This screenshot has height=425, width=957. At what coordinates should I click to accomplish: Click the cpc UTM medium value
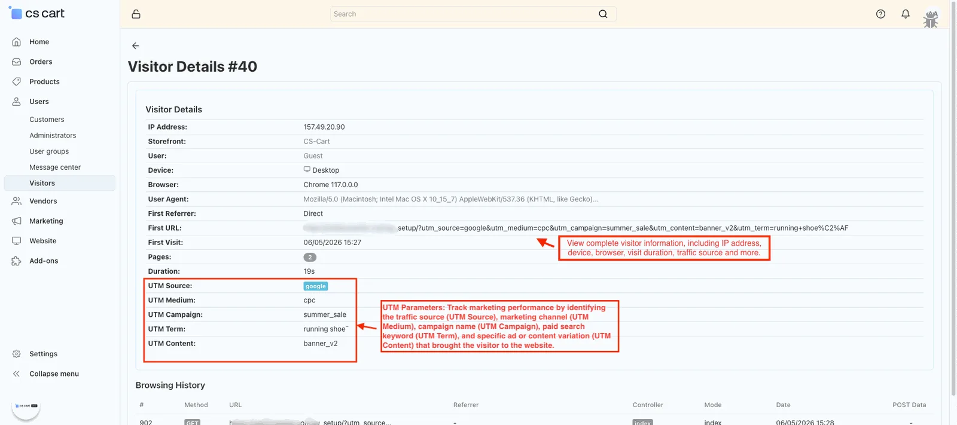pos(309,301)
